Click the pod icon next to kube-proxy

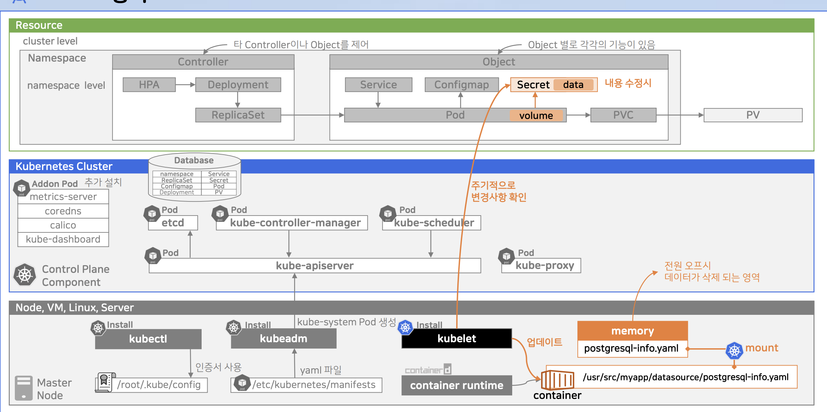coord(506,256)
